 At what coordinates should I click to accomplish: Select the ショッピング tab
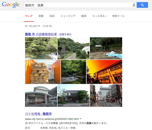click(68, 16)
